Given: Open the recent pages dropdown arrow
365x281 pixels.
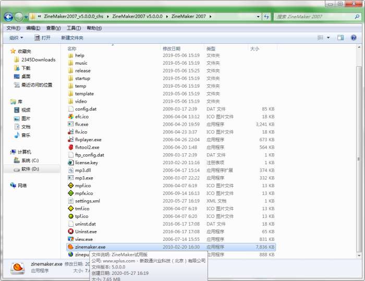Looking at the screenshot, I should (x=26, y=17).
